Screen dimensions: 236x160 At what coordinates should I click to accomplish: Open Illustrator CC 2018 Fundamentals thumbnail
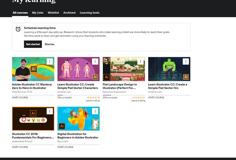pos(33,118)
